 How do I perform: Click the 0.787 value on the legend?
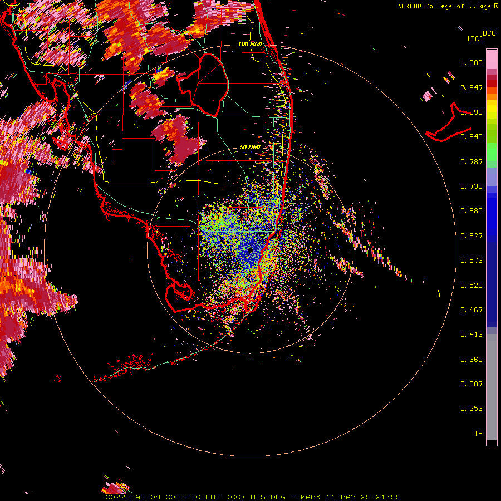coord(471,161)
